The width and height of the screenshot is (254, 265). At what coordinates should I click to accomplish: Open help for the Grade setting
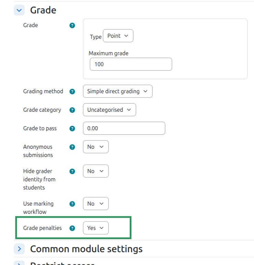point(72,25)
